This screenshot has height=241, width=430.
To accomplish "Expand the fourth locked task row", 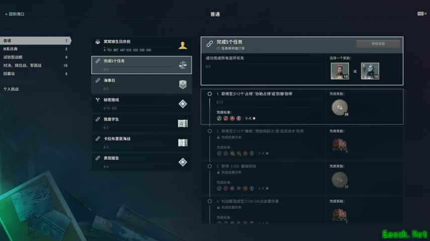I will pyautogui.click(x=302, y=210).
